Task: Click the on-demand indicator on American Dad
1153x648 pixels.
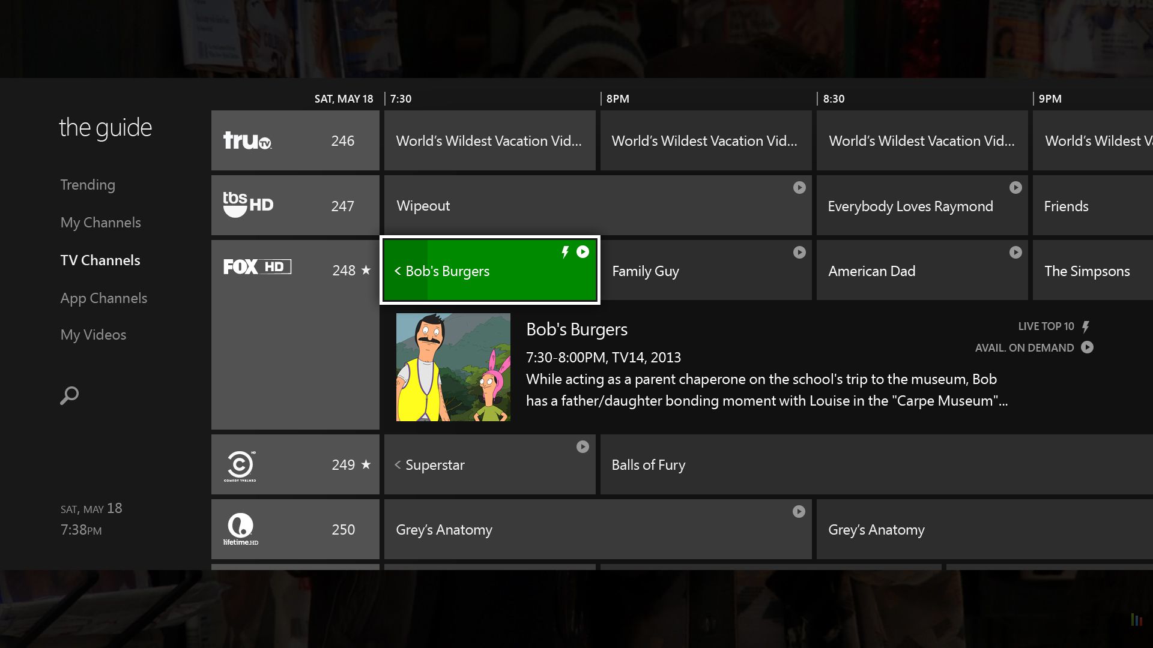Action: point(1015,252)
